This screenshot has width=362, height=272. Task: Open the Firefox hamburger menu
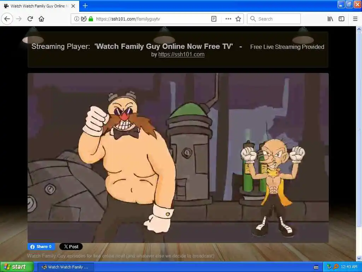point(355,19)
